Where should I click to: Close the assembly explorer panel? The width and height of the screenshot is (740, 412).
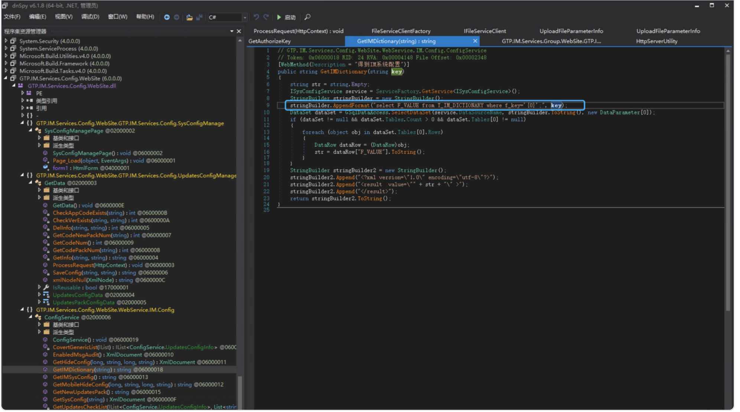(x=239, y=31)
